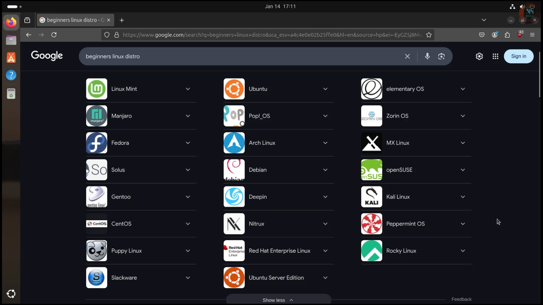The width and height of the screenshot is (543, 305).
Task: Reload the current page
Action: (54, 35)
